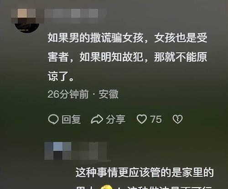Like the comment with heart icon
Screen dimensions: 228x189
(x=141, y=119)
